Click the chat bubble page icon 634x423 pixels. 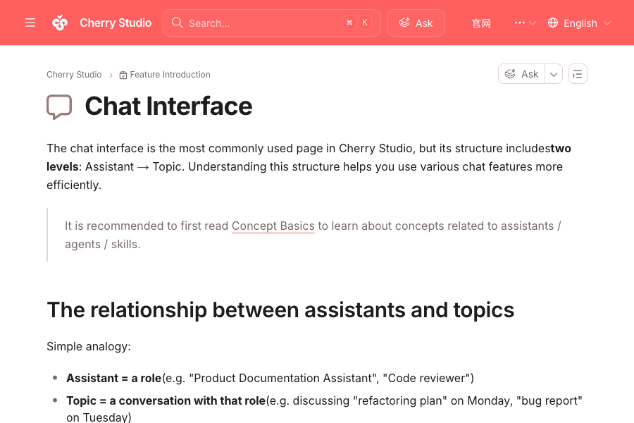[59, 107]
